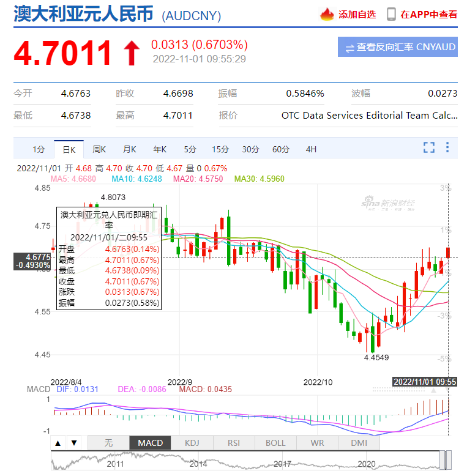The width and height of the screenshot is (467, 471).
Task: Select the 4H period tab
Action: point(311,149)
